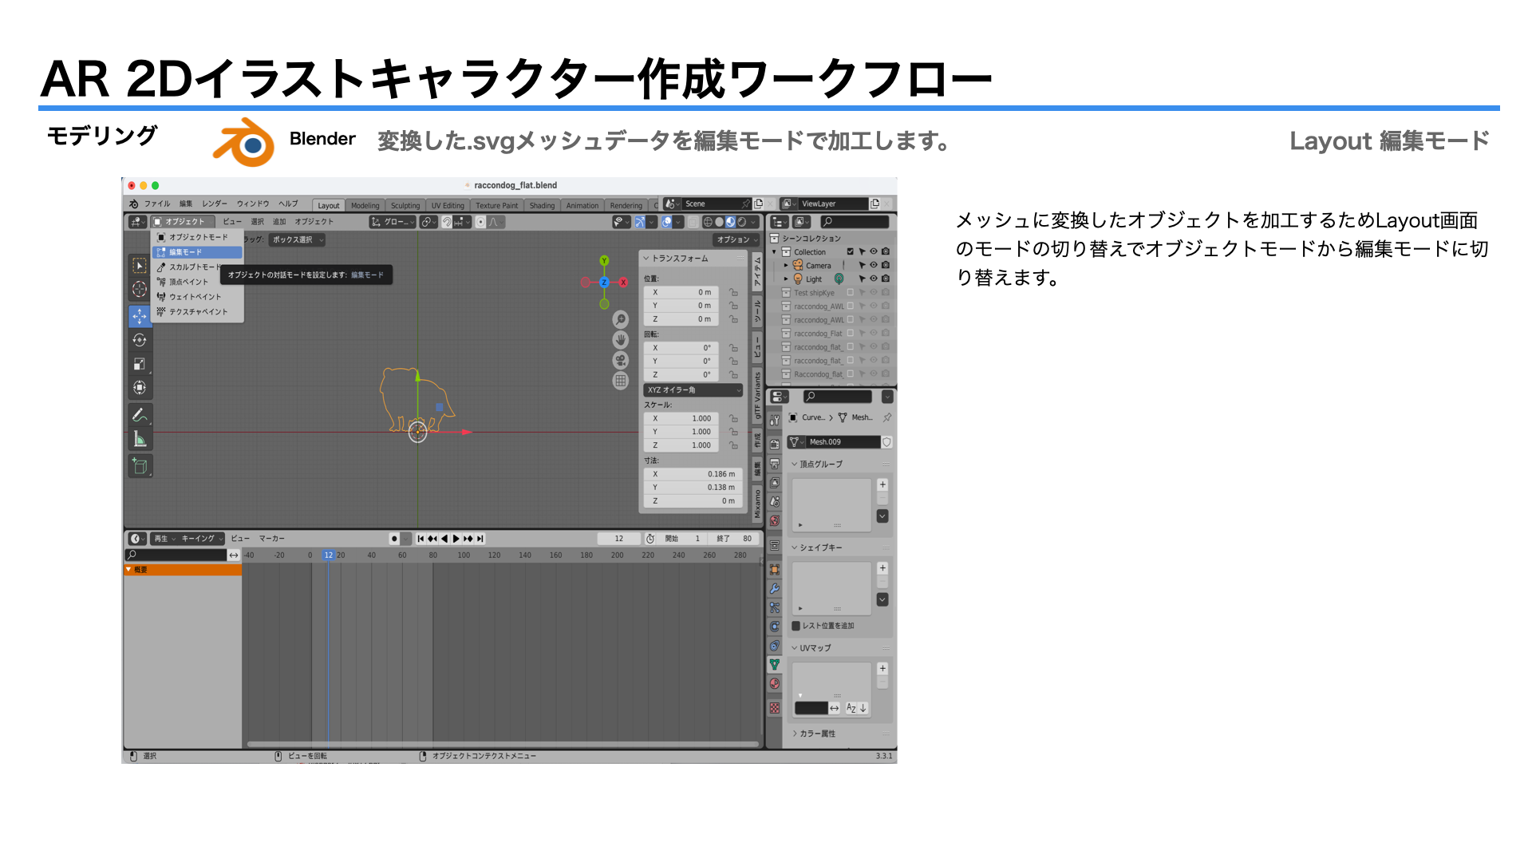Open the Particles properties tab

(x=775, y=608)
